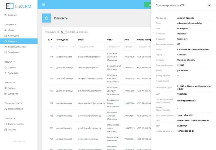Click the ФИО column header
The width and height of the screenshot is (216, 150).
[x=110, y=40]
